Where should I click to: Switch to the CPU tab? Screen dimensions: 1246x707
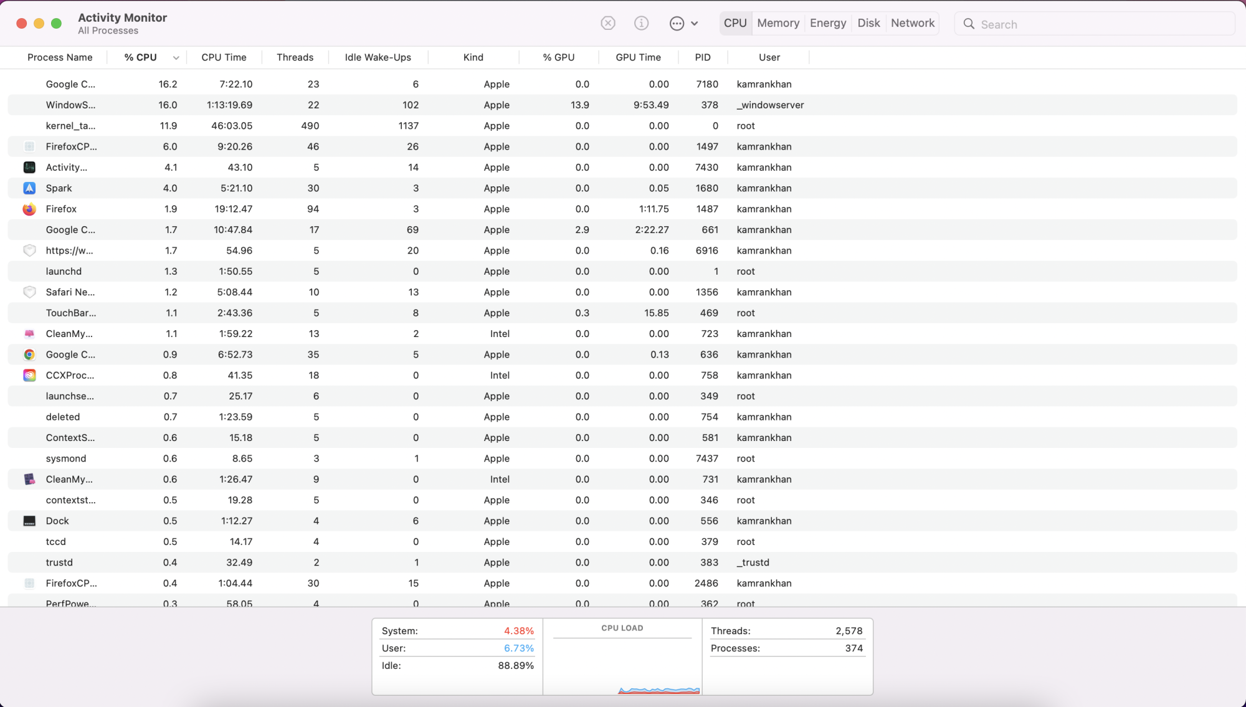point(735,23)
